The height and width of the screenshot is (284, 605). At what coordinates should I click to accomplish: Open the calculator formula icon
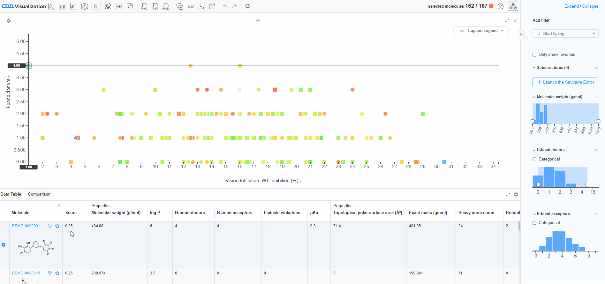[x=130, y=6]
